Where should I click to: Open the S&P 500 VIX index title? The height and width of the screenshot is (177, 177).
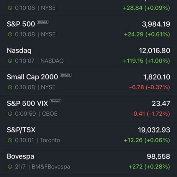click(27, 104)
